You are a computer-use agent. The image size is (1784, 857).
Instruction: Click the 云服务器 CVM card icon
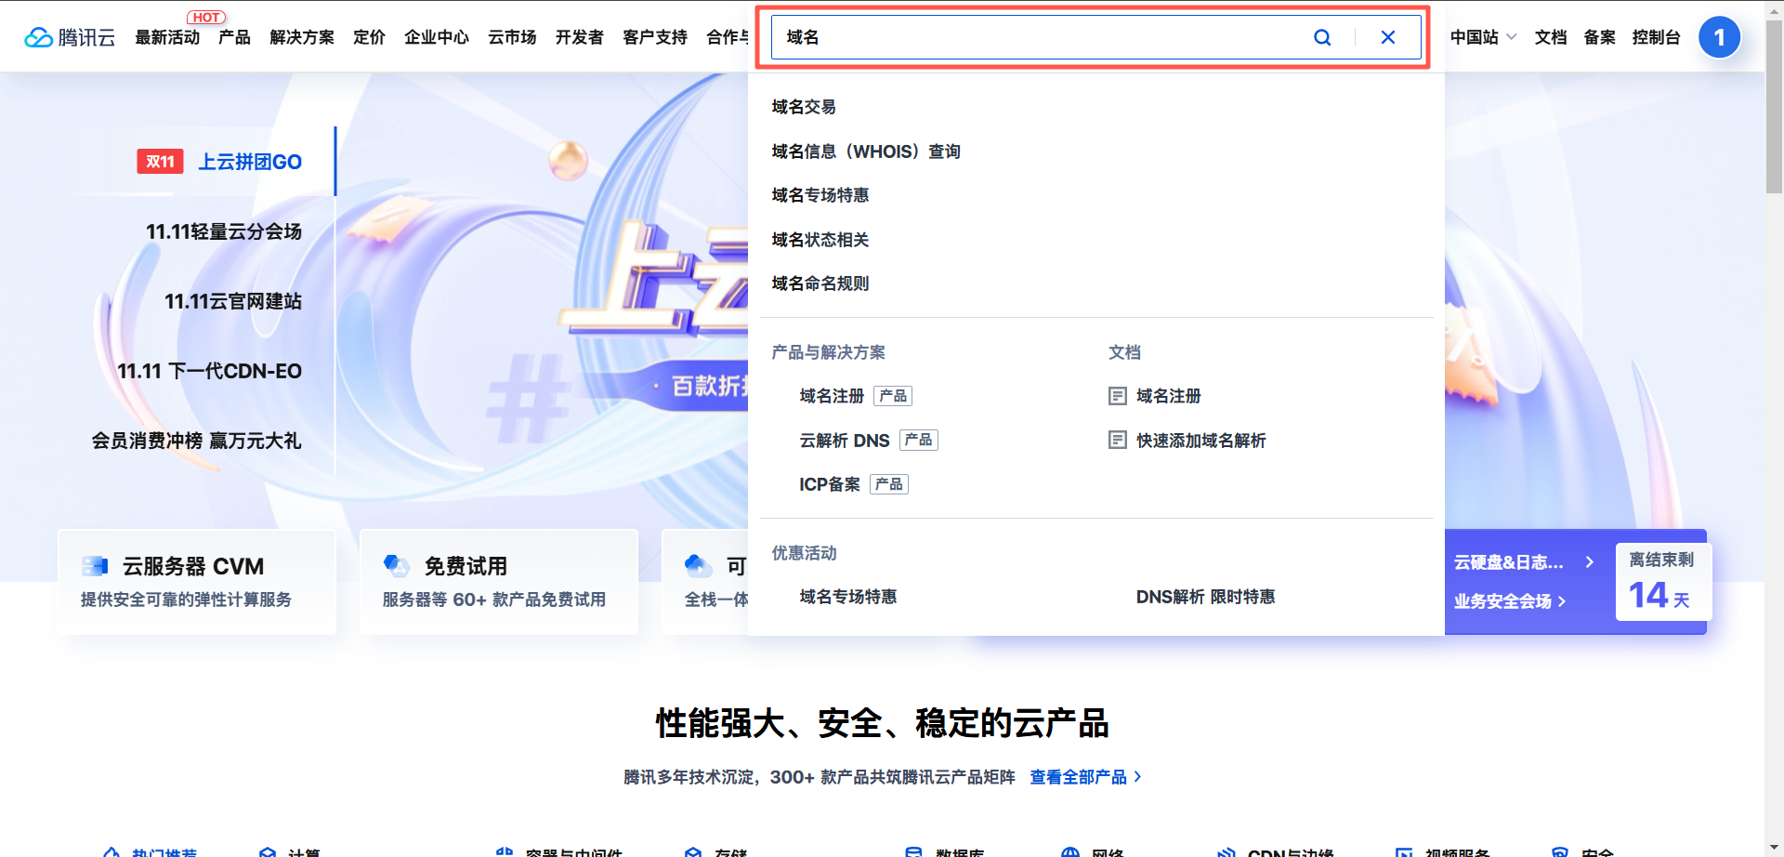coord(95,566)
